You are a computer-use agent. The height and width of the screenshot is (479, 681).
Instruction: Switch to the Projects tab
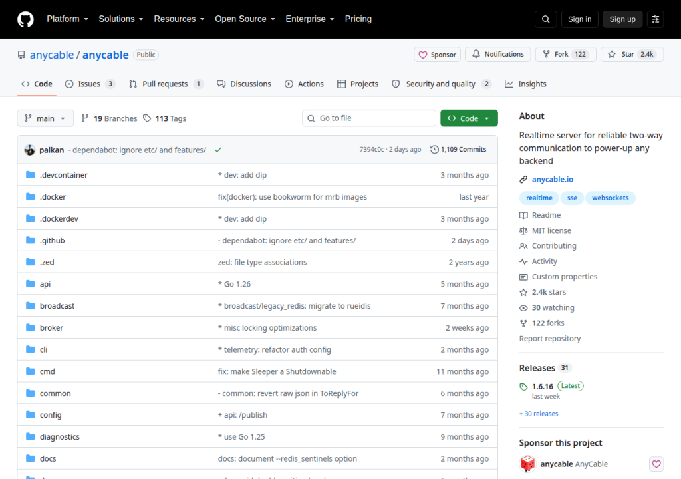(x=358, y=84)
